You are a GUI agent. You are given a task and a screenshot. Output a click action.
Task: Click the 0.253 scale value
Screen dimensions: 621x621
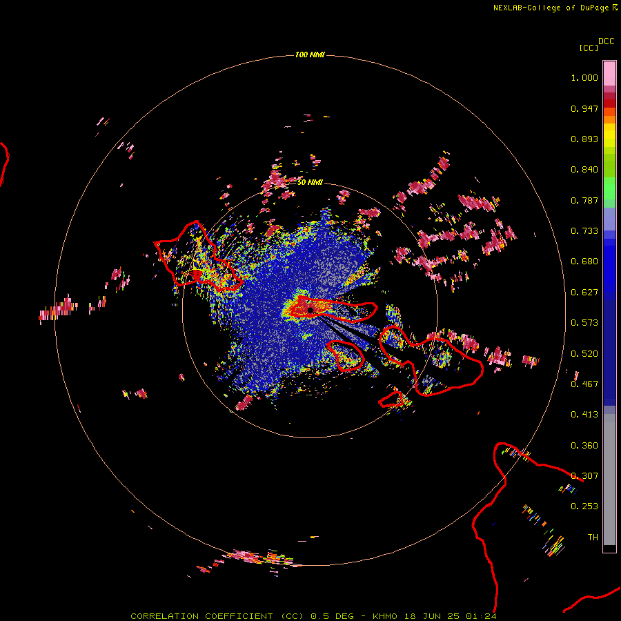584,506
